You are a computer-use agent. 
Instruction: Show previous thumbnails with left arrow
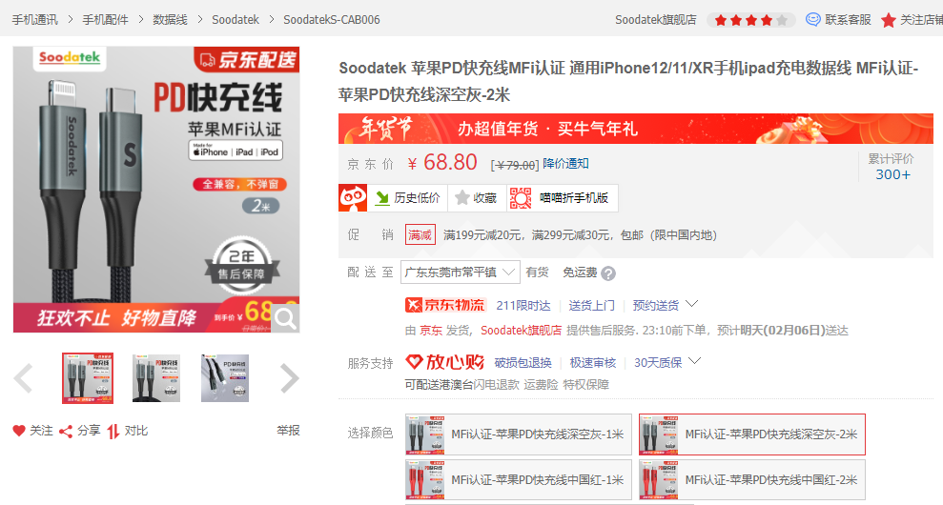pos(24,379)
